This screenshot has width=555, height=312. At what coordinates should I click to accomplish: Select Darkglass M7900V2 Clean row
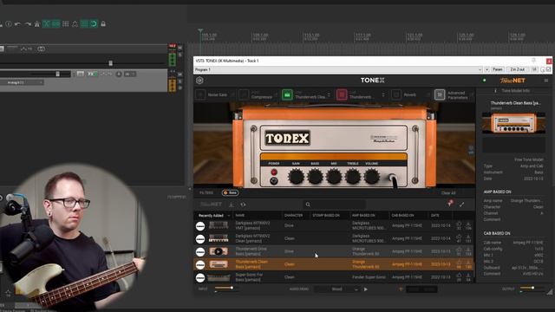point(333,238)
